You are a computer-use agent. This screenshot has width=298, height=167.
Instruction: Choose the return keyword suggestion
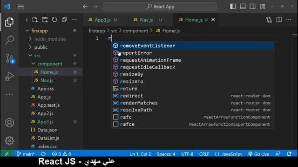(193, 89)
